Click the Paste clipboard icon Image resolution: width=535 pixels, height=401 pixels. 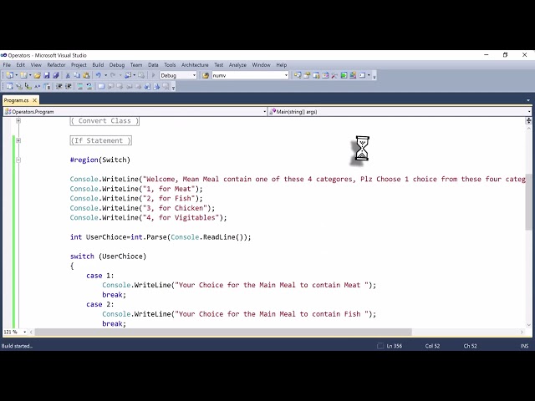[86, 75]
